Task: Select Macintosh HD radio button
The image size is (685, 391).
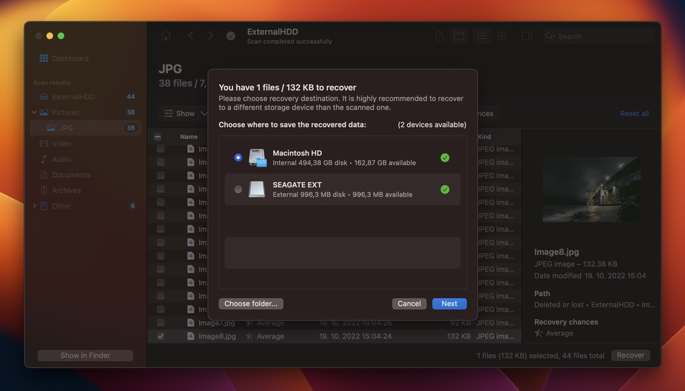Action: point(238,158)
